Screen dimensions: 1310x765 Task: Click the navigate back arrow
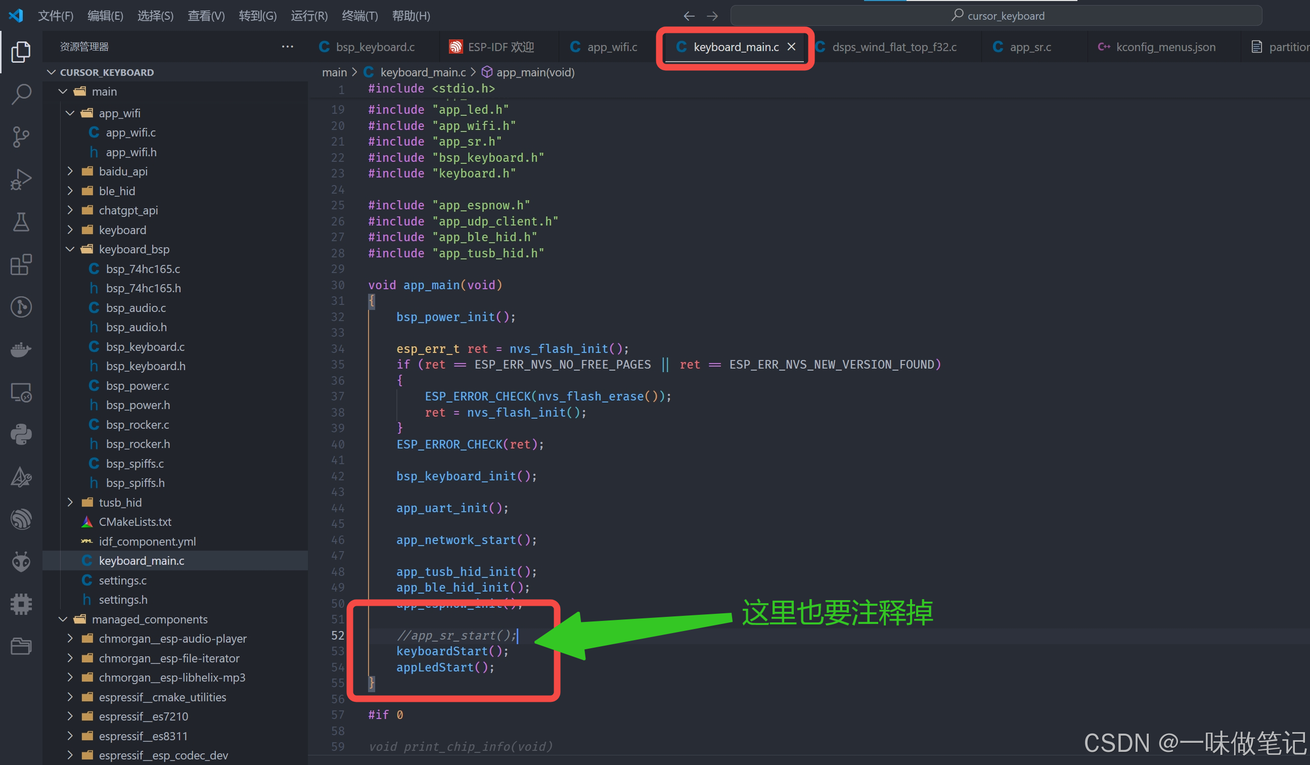tap(689, 16)
